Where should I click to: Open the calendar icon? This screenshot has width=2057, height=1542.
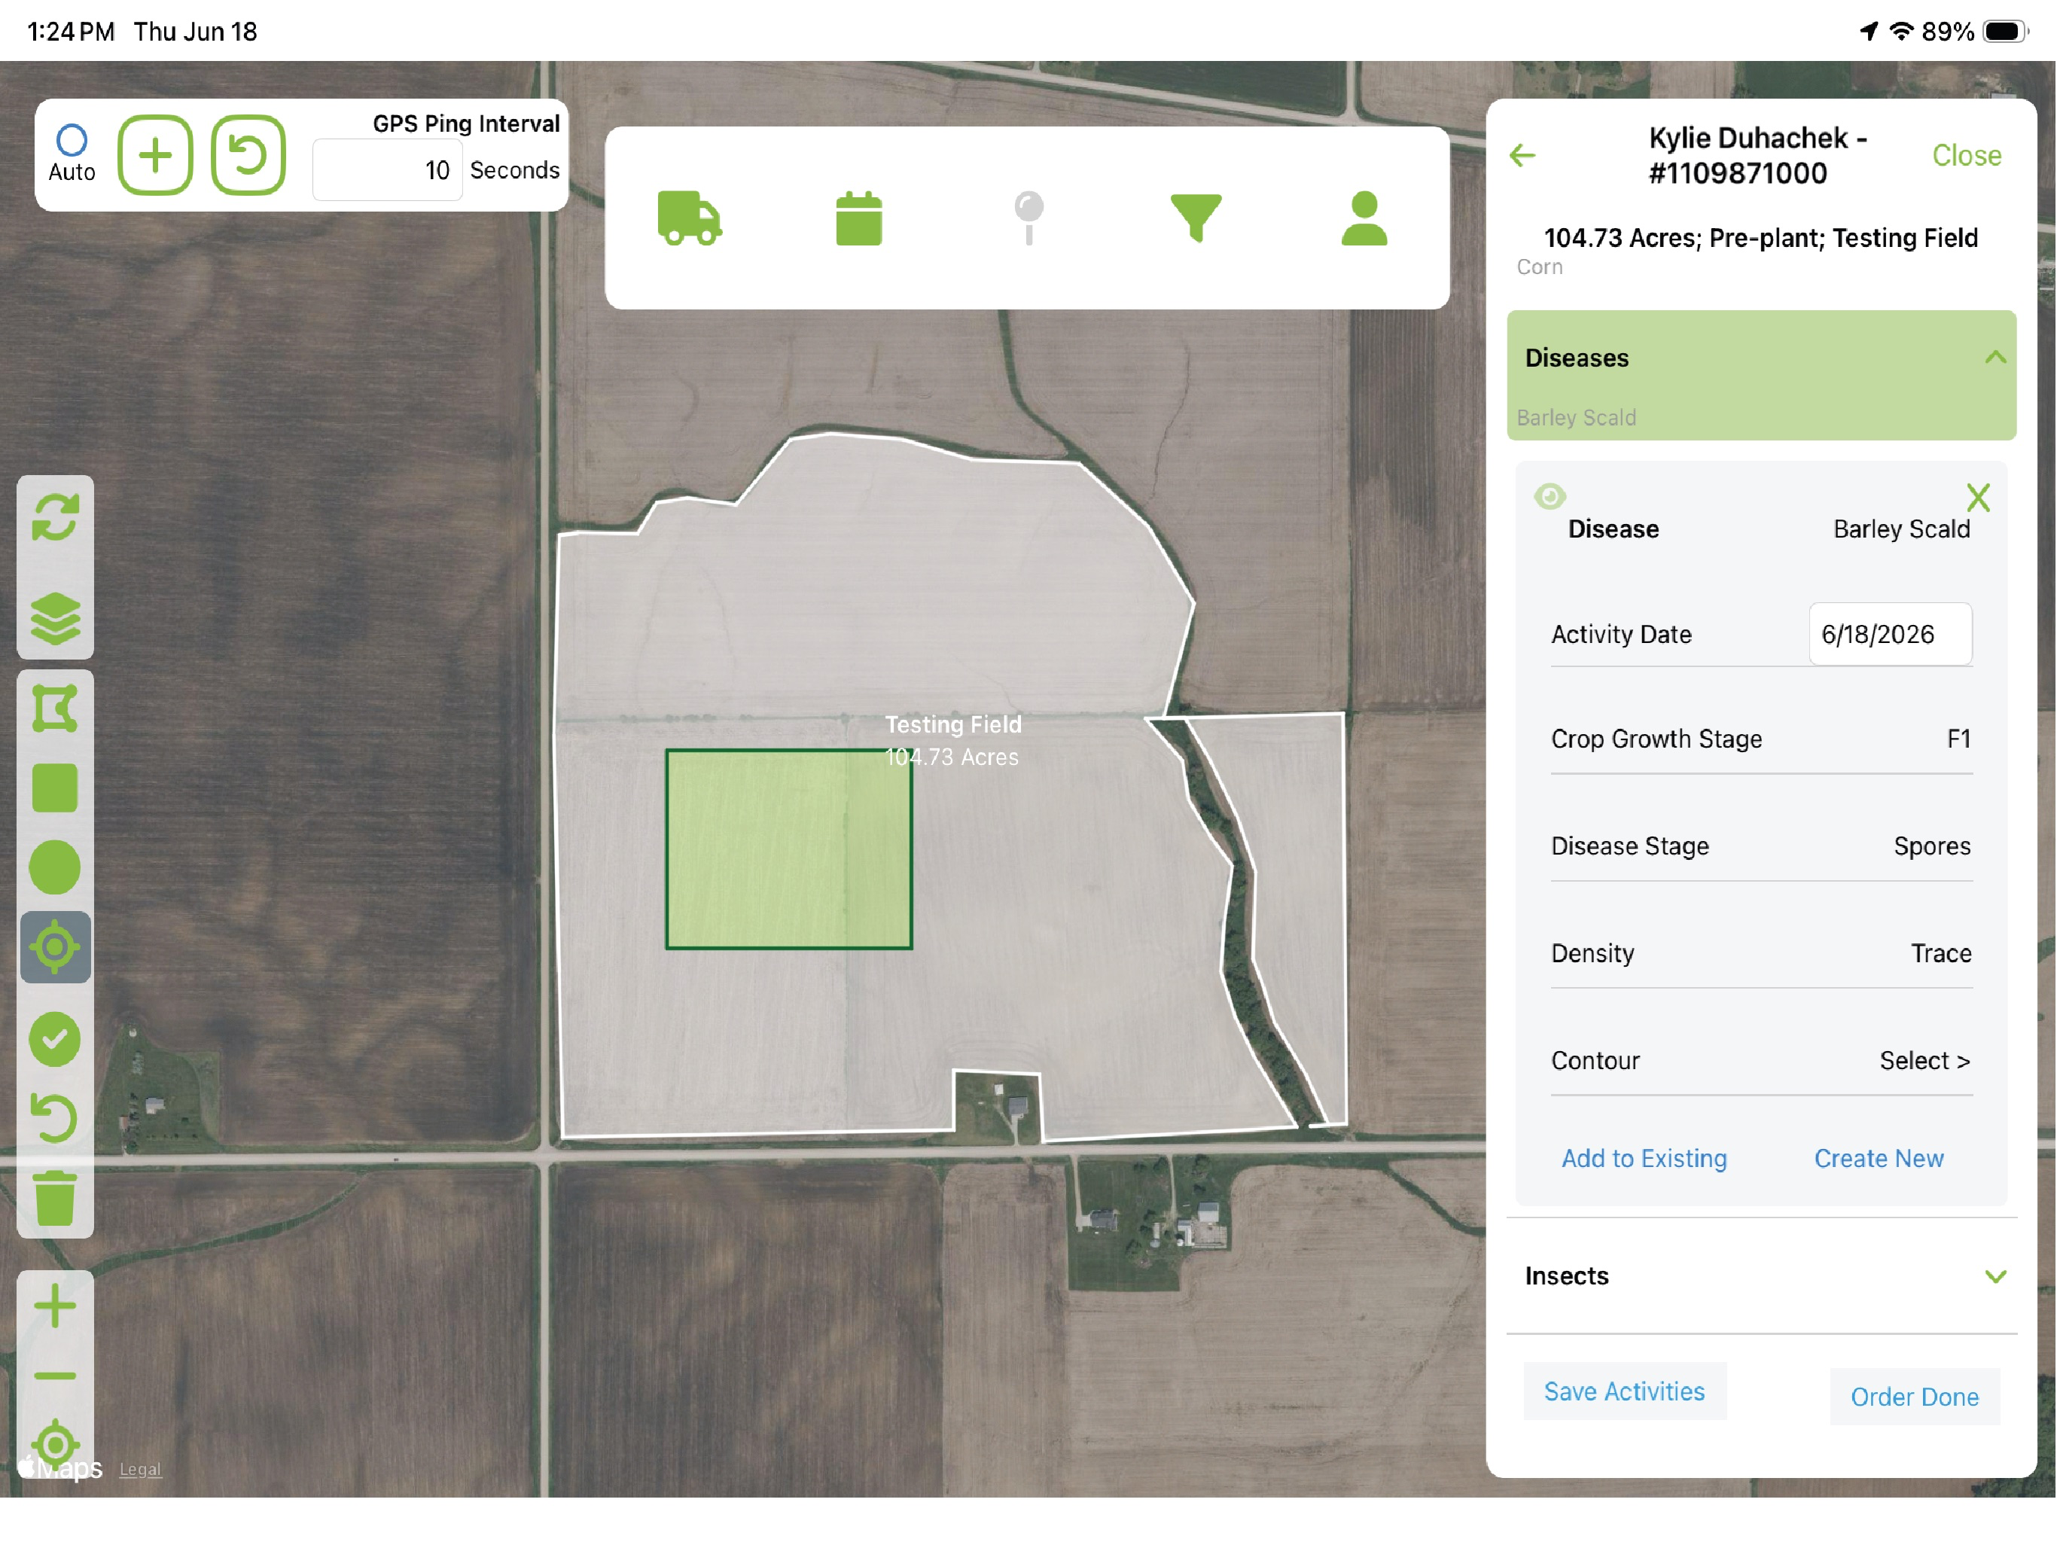(858, 218)
